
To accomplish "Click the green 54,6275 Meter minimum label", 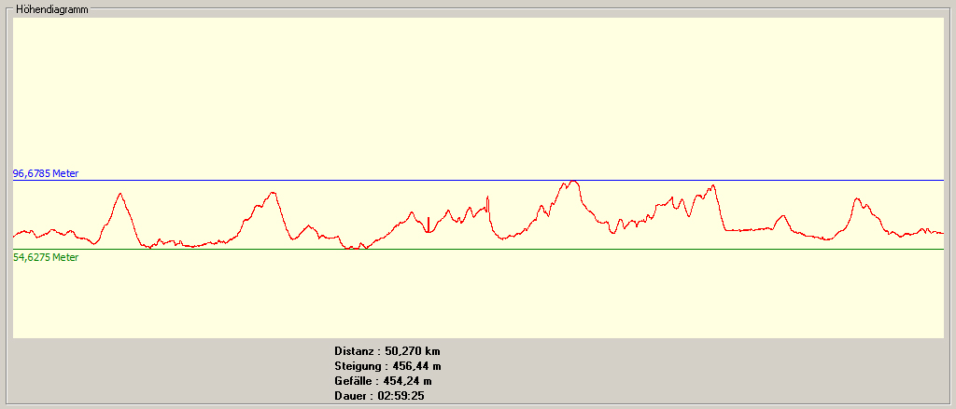I will click(46, 257).
